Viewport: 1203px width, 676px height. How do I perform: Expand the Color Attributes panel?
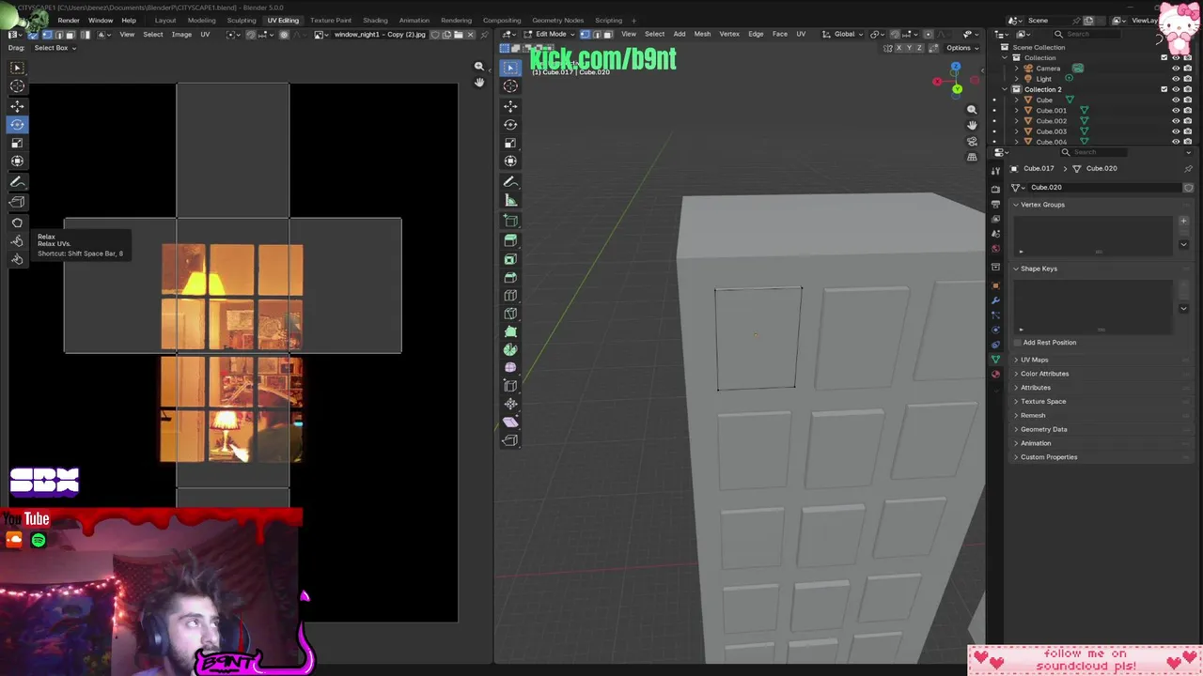(x=1016, y=374)
